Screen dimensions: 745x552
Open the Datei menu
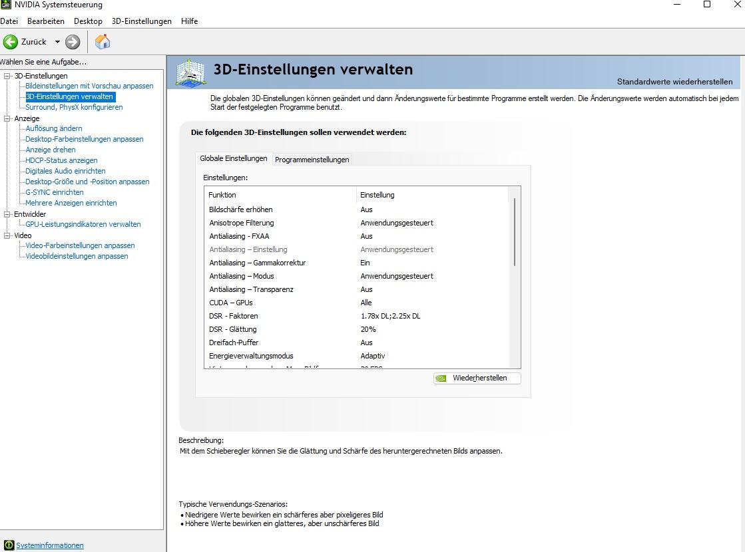point(9,21)
